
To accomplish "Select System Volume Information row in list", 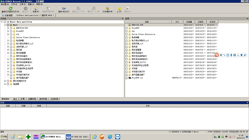I will click(171, 34).
